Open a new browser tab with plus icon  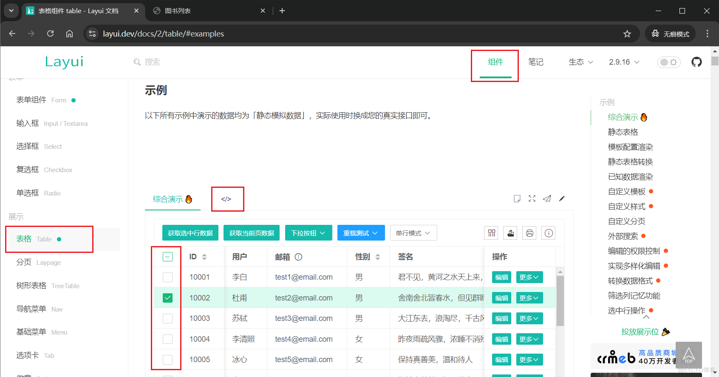click(282, 11)
